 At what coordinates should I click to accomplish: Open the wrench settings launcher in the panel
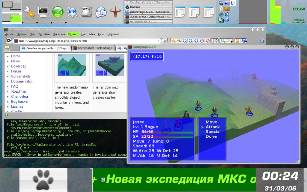[x=29, y=12]
